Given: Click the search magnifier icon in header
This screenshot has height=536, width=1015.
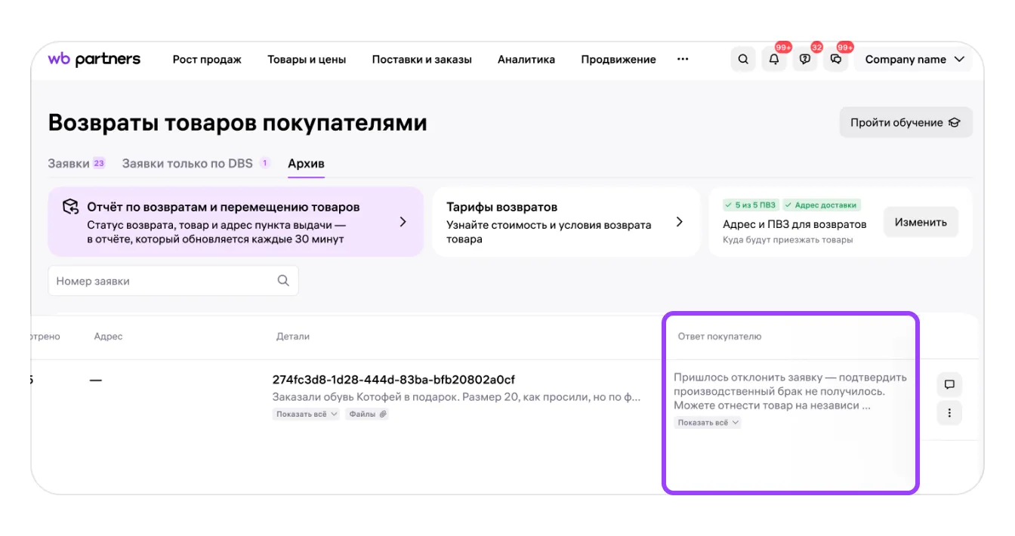Looking at the screenshot, I should (x=743, y=60).
